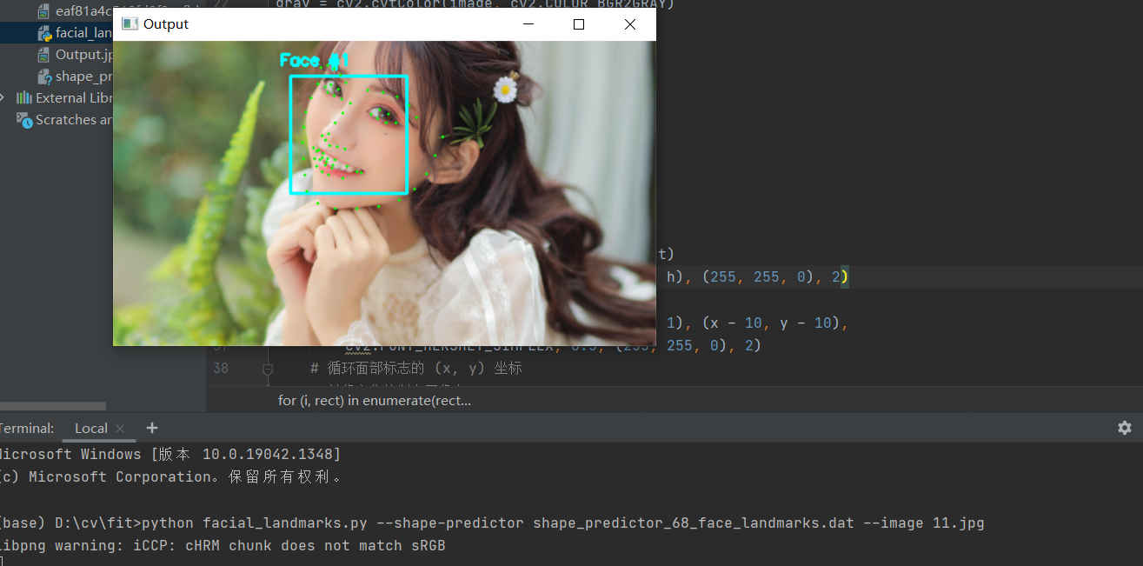Image resolution: width=1143 pixels, height=566 pixels.
Task: Click the External Libraries bar chart icon
Action: coord(24,98)
